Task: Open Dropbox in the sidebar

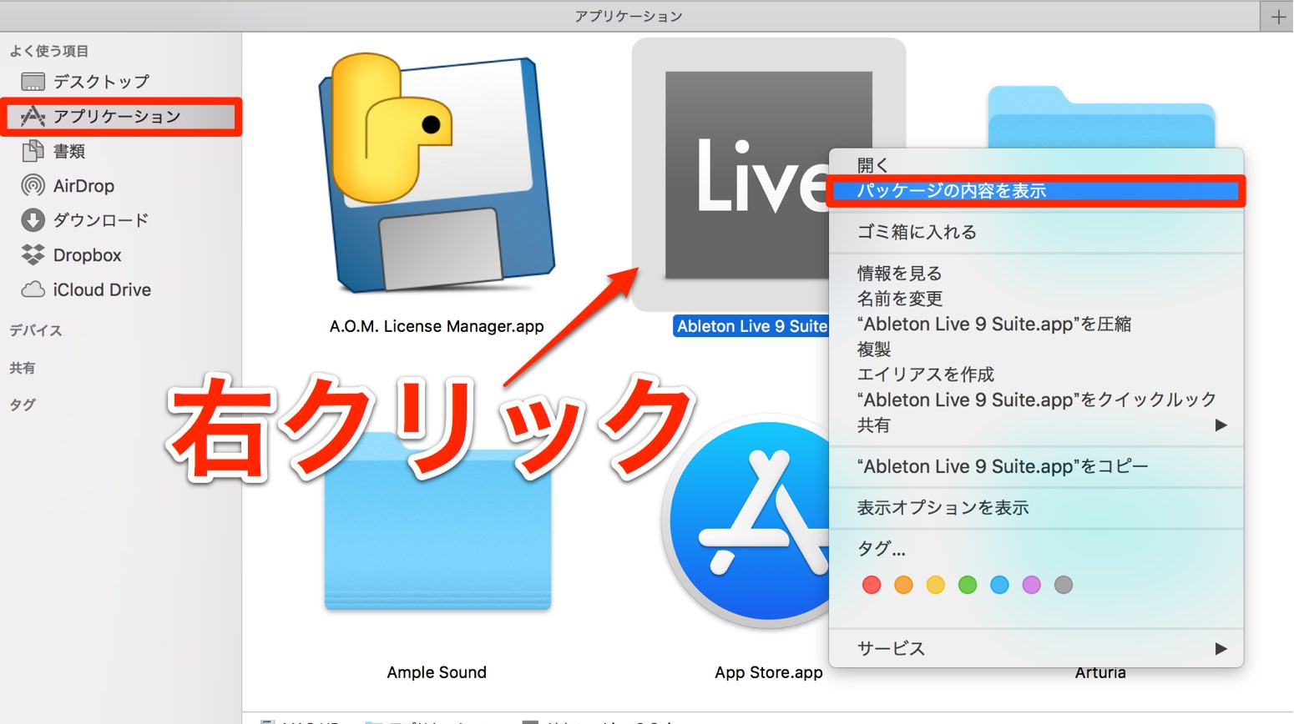Action: click(x=71, y=255)
